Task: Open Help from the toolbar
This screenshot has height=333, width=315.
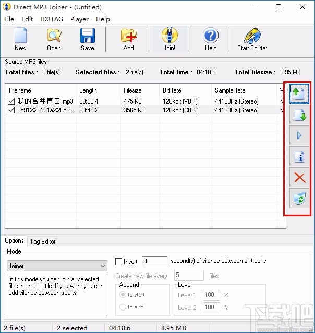Action: [211, 39]
